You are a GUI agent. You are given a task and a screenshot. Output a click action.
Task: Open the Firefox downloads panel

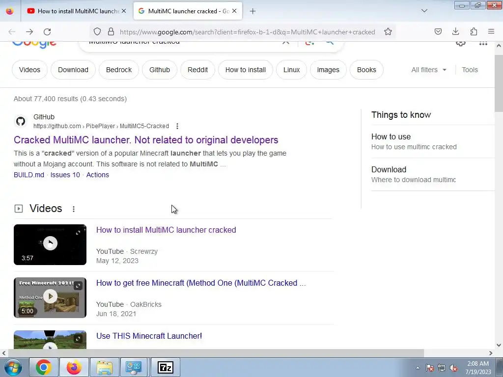455,31
